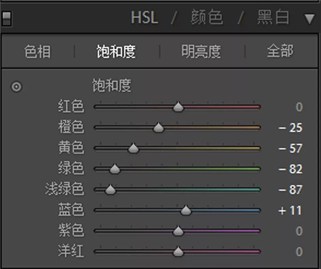Click the 橙色 value field showing -25
The width and height of the screenshot is (321, 269).
click(291, 128)
